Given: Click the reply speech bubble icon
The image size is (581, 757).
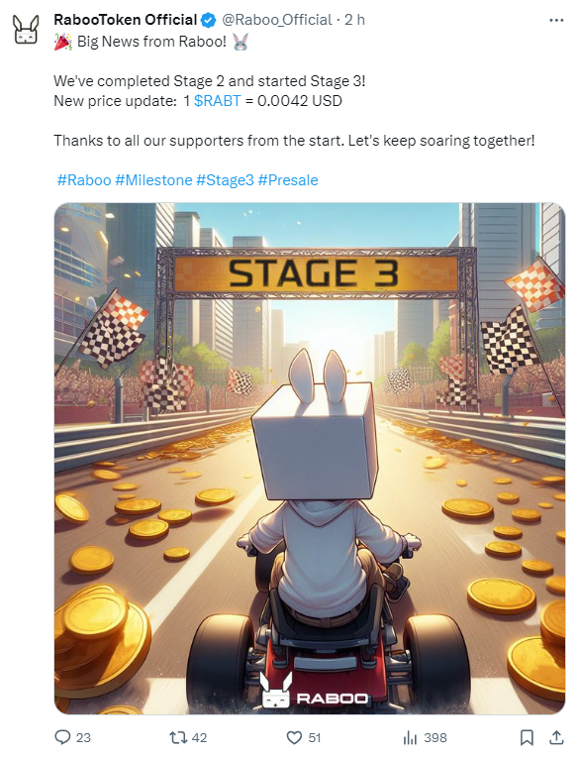Looking at the screenshot, I should [x=62, y=737].
